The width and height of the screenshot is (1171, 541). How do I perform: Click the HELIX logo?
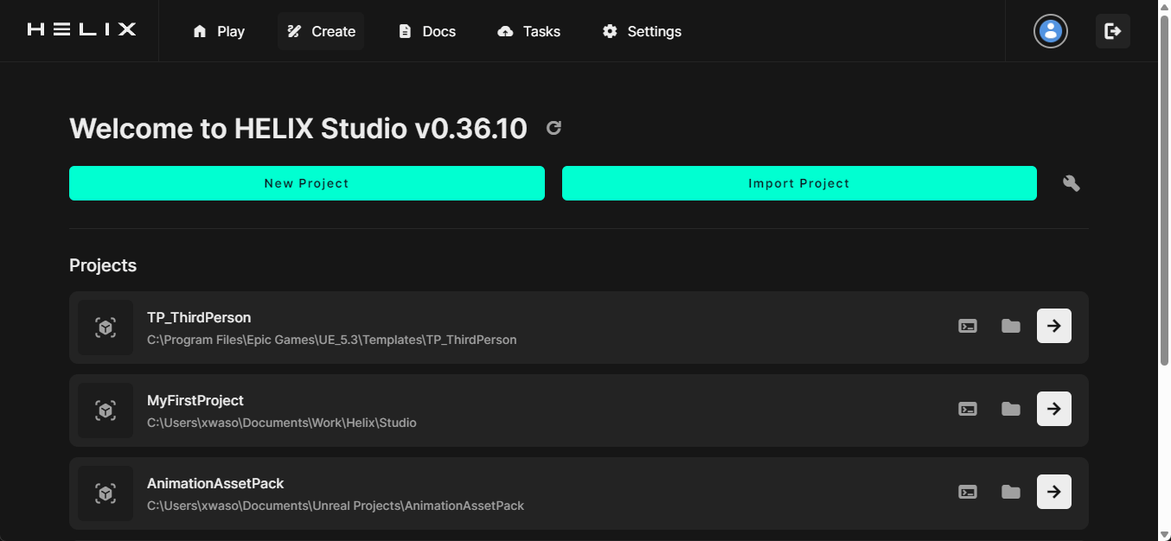pyautogui.click(x=81, y=30)
